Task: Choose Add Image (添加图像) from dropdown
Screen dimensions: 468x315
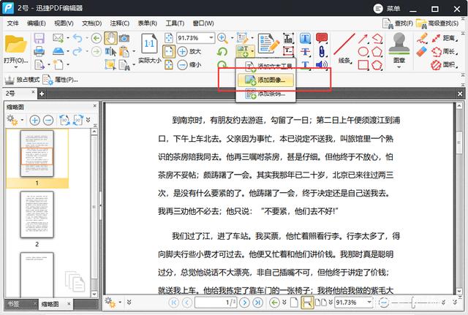Action: (265, 80)
